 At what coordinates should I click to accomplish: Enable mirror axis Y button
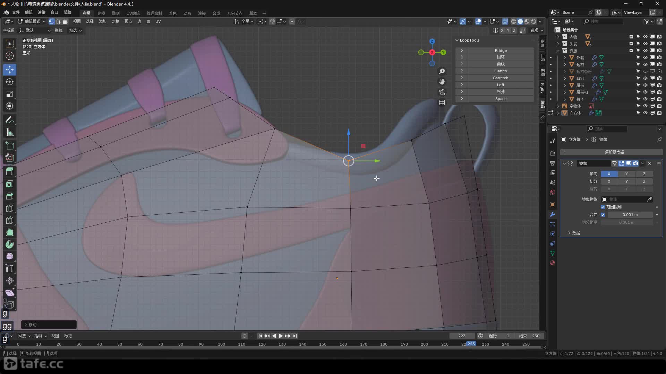(626, 174)
